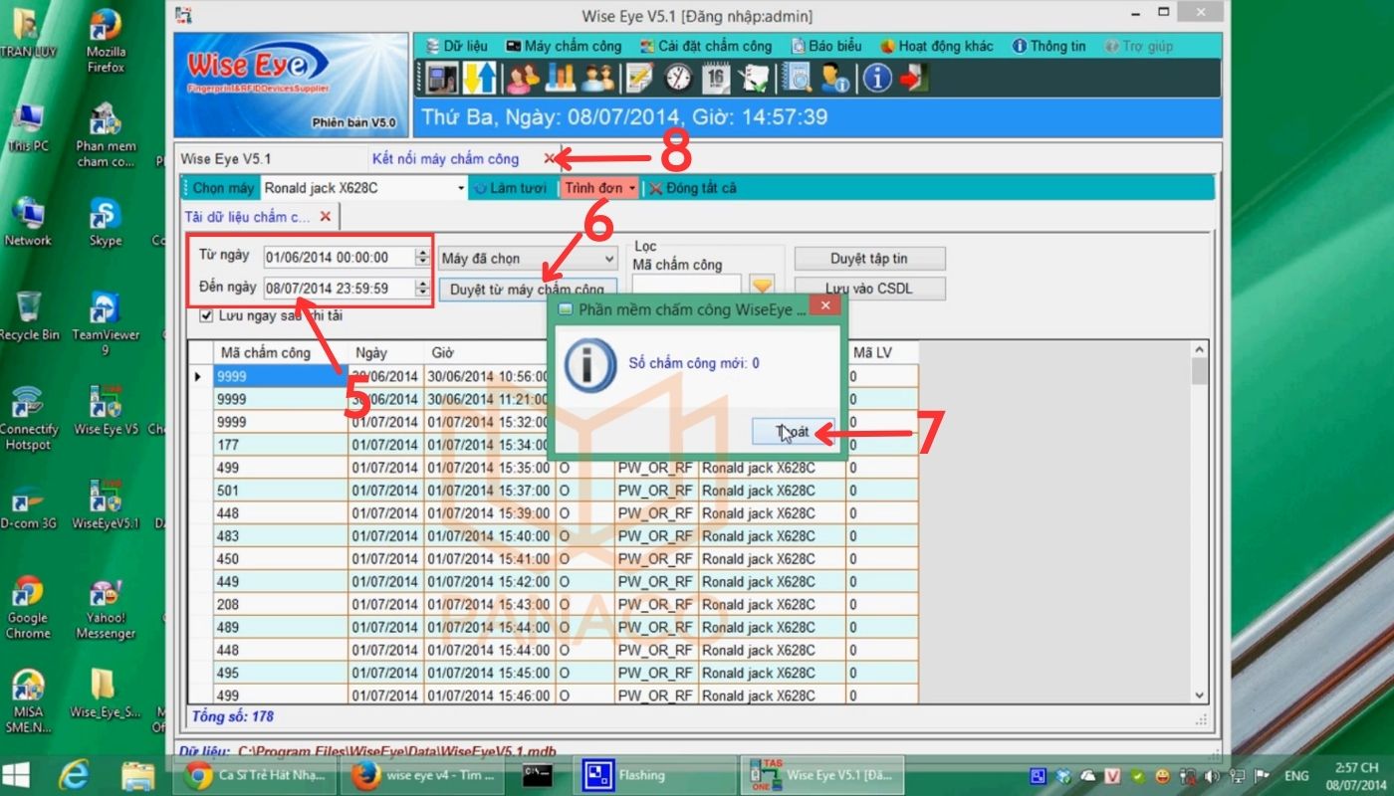Select the 'Kết nối máy chấm công' tab

pyautogui.click(x=445, y=158)
